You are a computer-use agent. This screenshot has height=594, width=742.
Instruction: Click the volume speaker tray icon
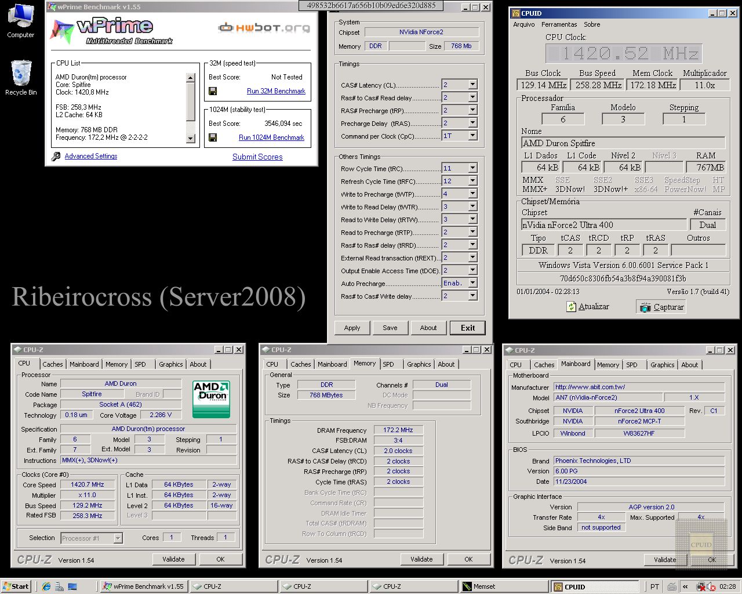[x=711, y=586]
